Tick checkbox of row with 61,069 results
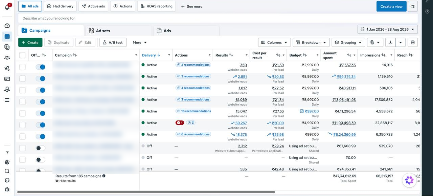The image size is (433, 196). point(22,102)
